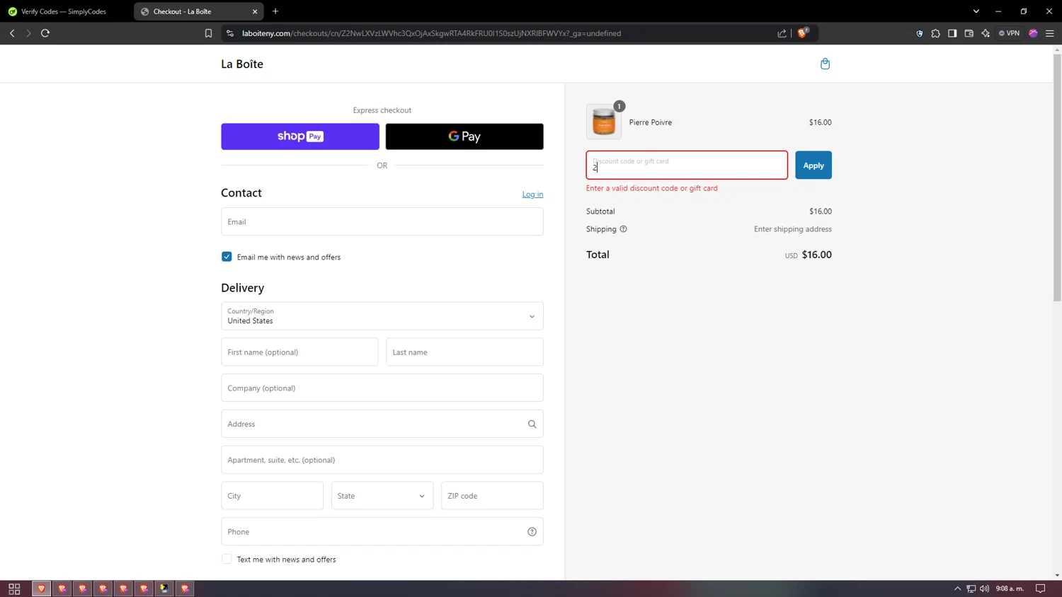Reload the checkout page

(x=45, y=33)
